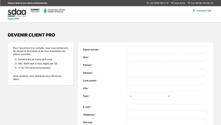Click the Téléphone input field
This screenshot has width=221, height=125.
click(167, 115)
